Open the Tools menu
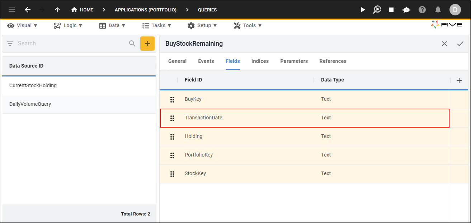The width and height of the screenshot is (471, 223). click(248, 25)
